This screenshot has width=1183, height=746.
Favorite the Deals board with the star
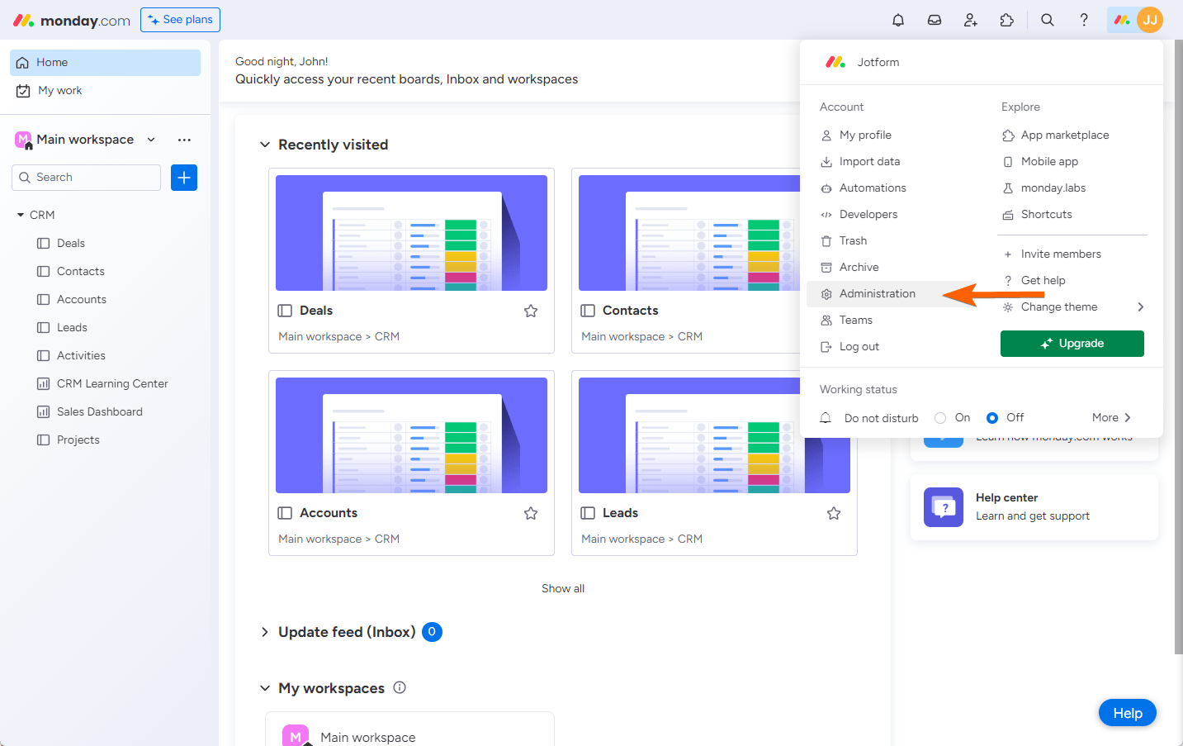(531, 311)
